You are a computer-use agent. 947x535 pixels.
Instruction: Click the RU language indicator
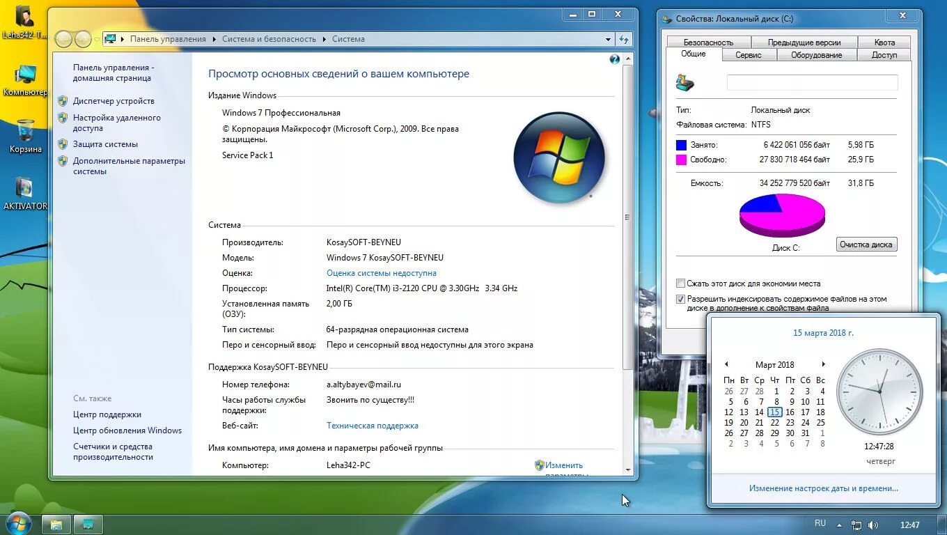coord(820,524)
